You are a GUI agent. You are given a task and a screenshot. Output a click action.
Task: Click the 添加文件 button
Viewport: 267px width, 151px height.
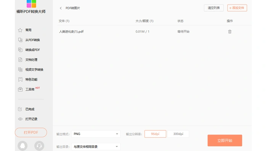[x=237, y=8]
